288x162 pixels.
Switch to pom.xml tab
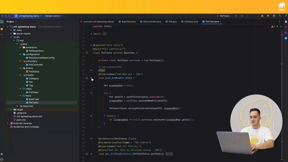(x=97, y=22)
